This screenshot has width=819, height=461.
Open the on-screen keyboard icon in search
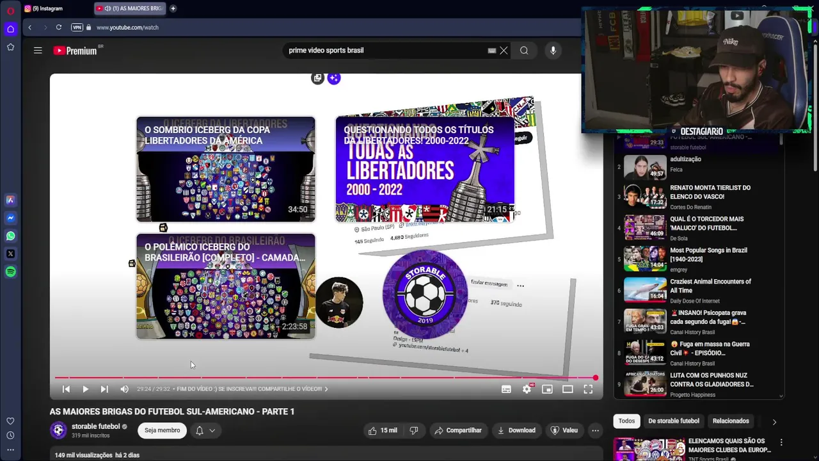click(x=491, y=51)
